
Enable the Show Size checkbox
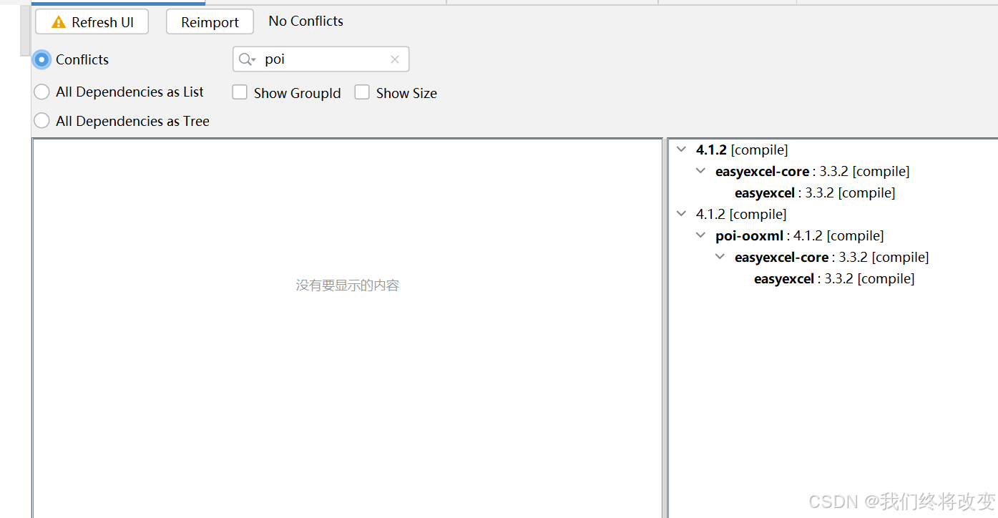tap(362, 92)
